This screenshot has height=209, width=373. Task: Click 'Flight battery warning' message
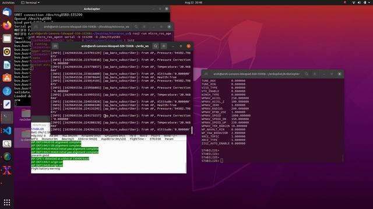(45, 168)
